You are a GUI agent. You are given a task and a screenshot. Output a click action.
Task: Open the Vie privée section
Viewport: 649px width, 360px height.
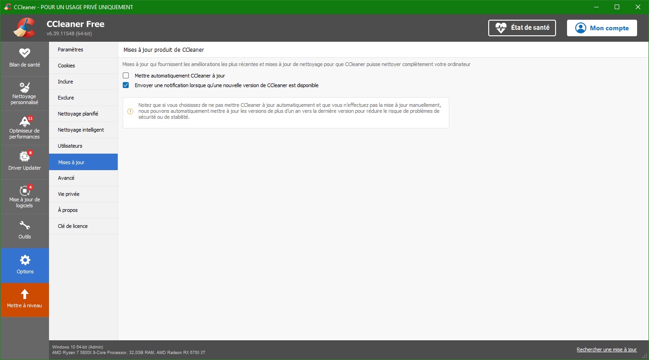tap(69, 194)
